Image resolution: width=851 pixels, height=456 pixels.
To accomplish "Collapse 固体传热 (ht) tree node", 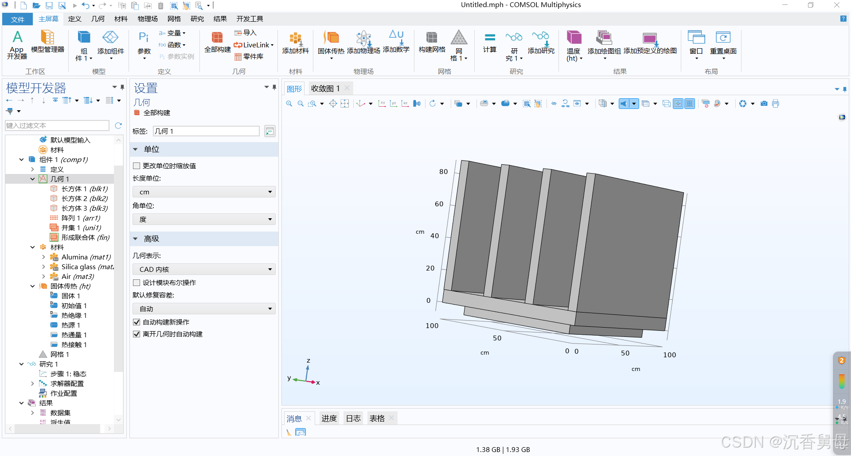I will click(32, 286).
